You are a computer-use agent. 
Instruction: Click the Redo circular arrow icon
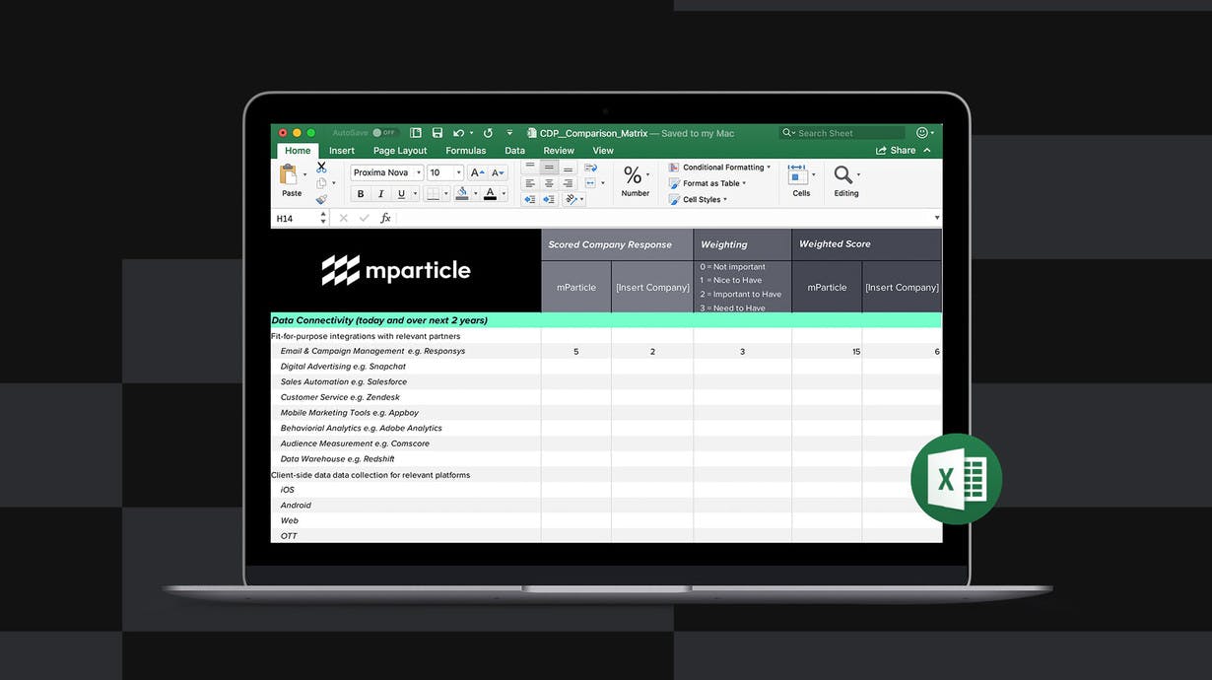(488, 133)
